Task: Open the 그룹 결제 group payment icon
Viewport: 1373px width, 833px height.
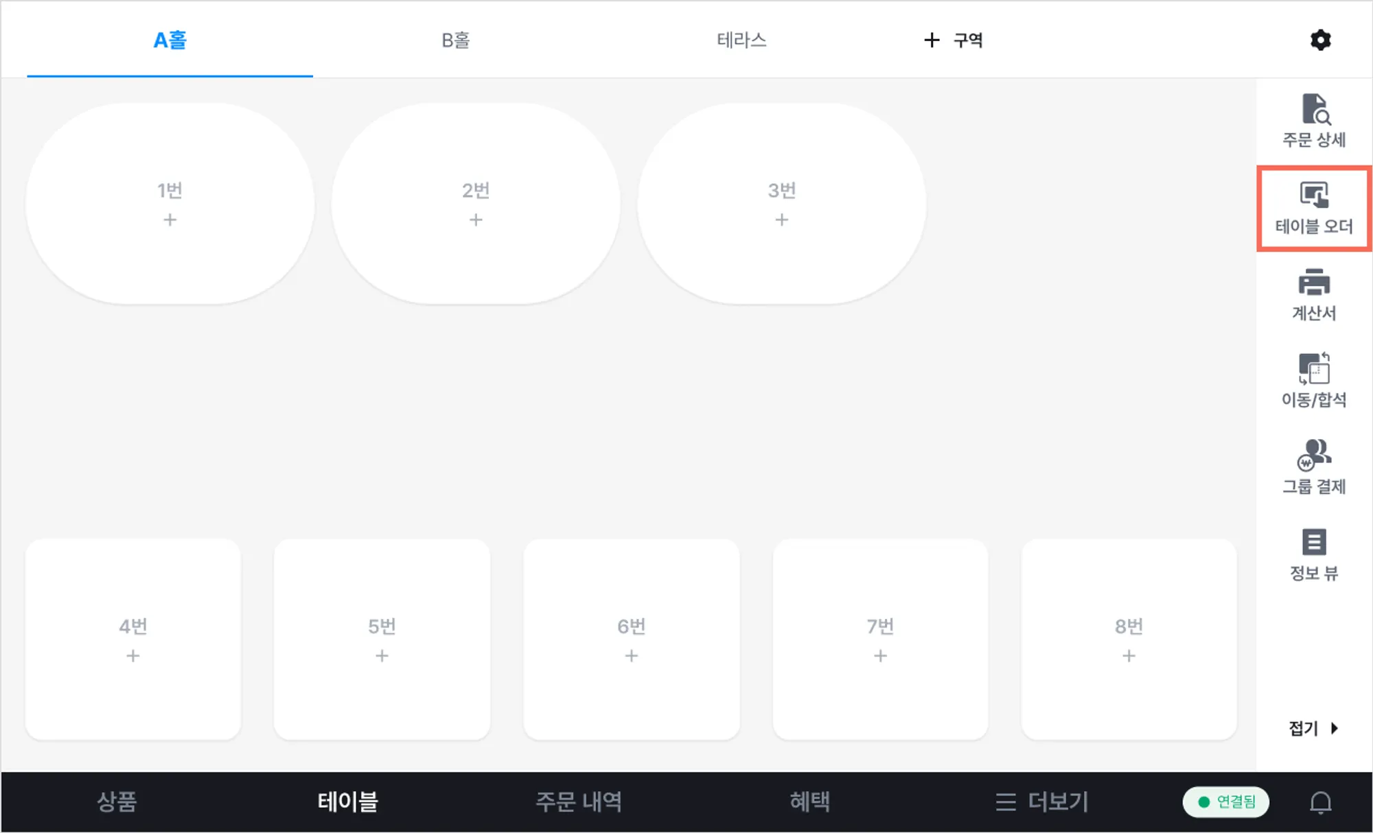Action: point(1314,467)
